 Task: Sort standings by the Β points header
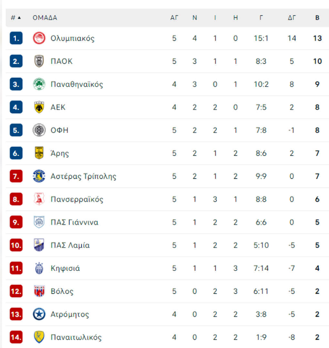pyautogui.click(x=317, y=18)
